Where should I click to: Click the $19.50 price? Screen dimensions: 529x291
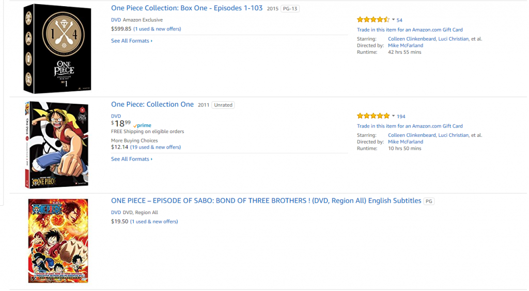(x=119, y=222)
